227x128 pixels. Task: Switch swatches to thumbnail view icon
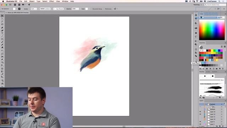point(225,47)
